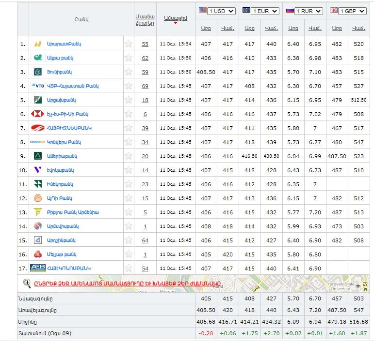The height and width of the screenshot is (343, 374).
Task: Toggle favorite star for Ameriabank row
Action: [x=129, y=156]
